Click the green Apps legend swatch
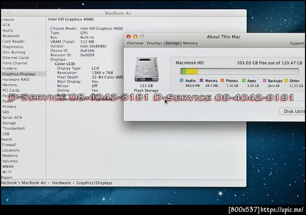This screenshot has height=215, width=306. (x=244, y=80)
